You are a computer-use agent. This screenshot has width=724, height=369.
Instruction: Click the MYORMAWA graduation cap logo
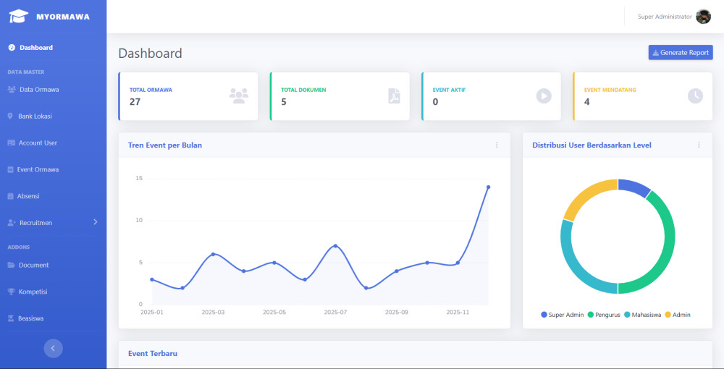pos(18,16)
